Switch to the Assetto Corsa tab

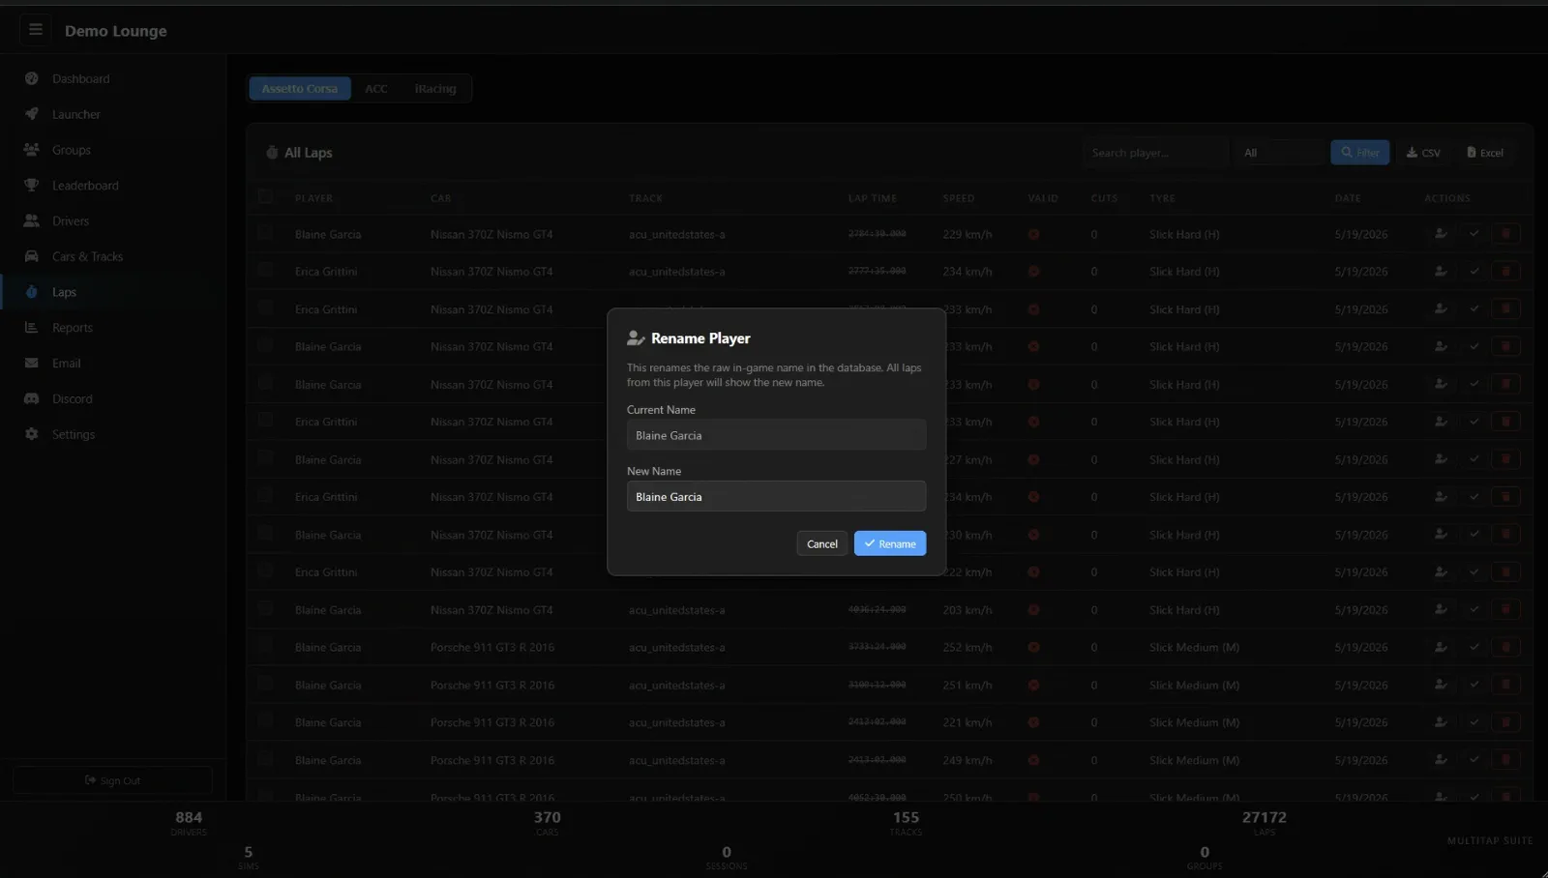point(300,88)
